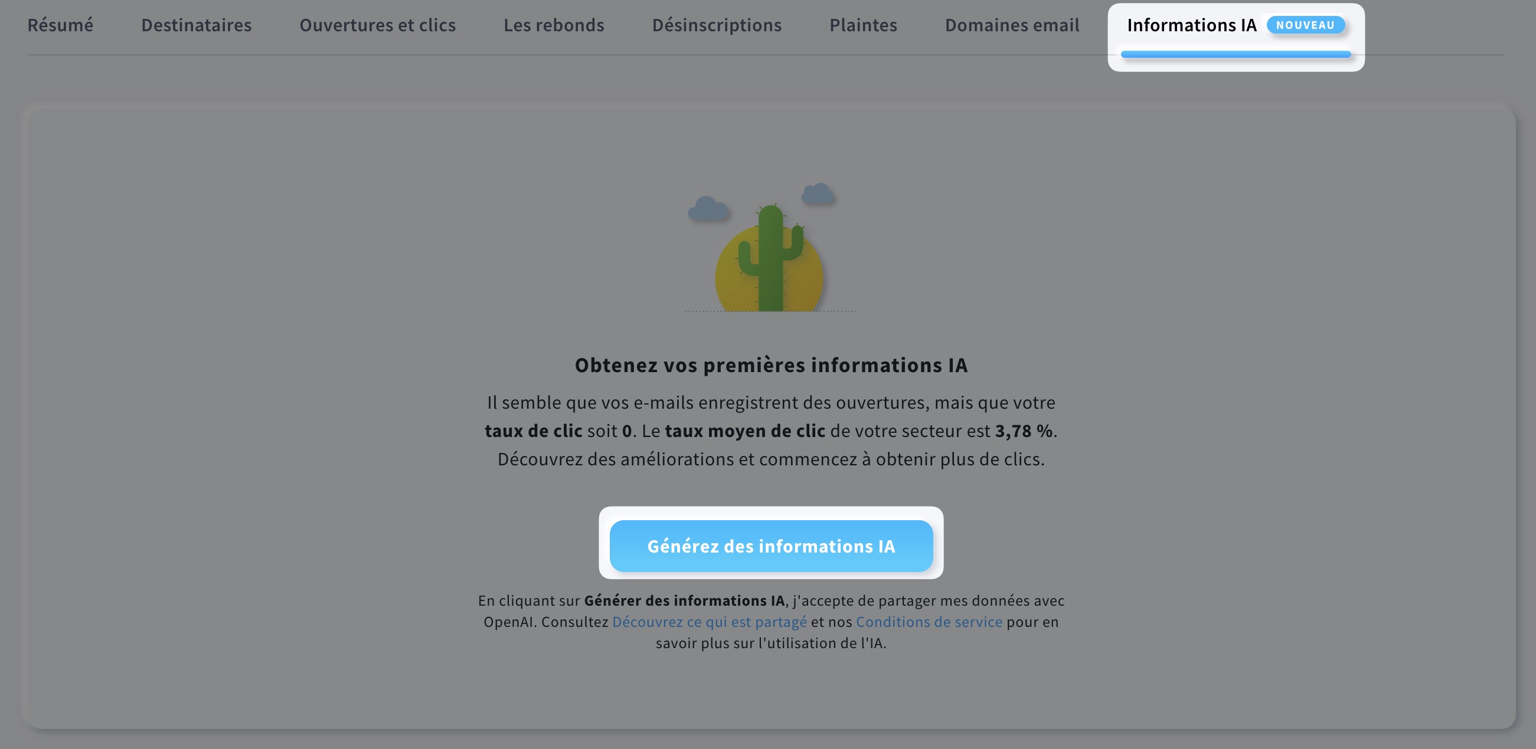The height and width of the screenshot is (749, 1536).
Task: Click heading Obtenez vos premières informations IA
Action: [771, 364]
